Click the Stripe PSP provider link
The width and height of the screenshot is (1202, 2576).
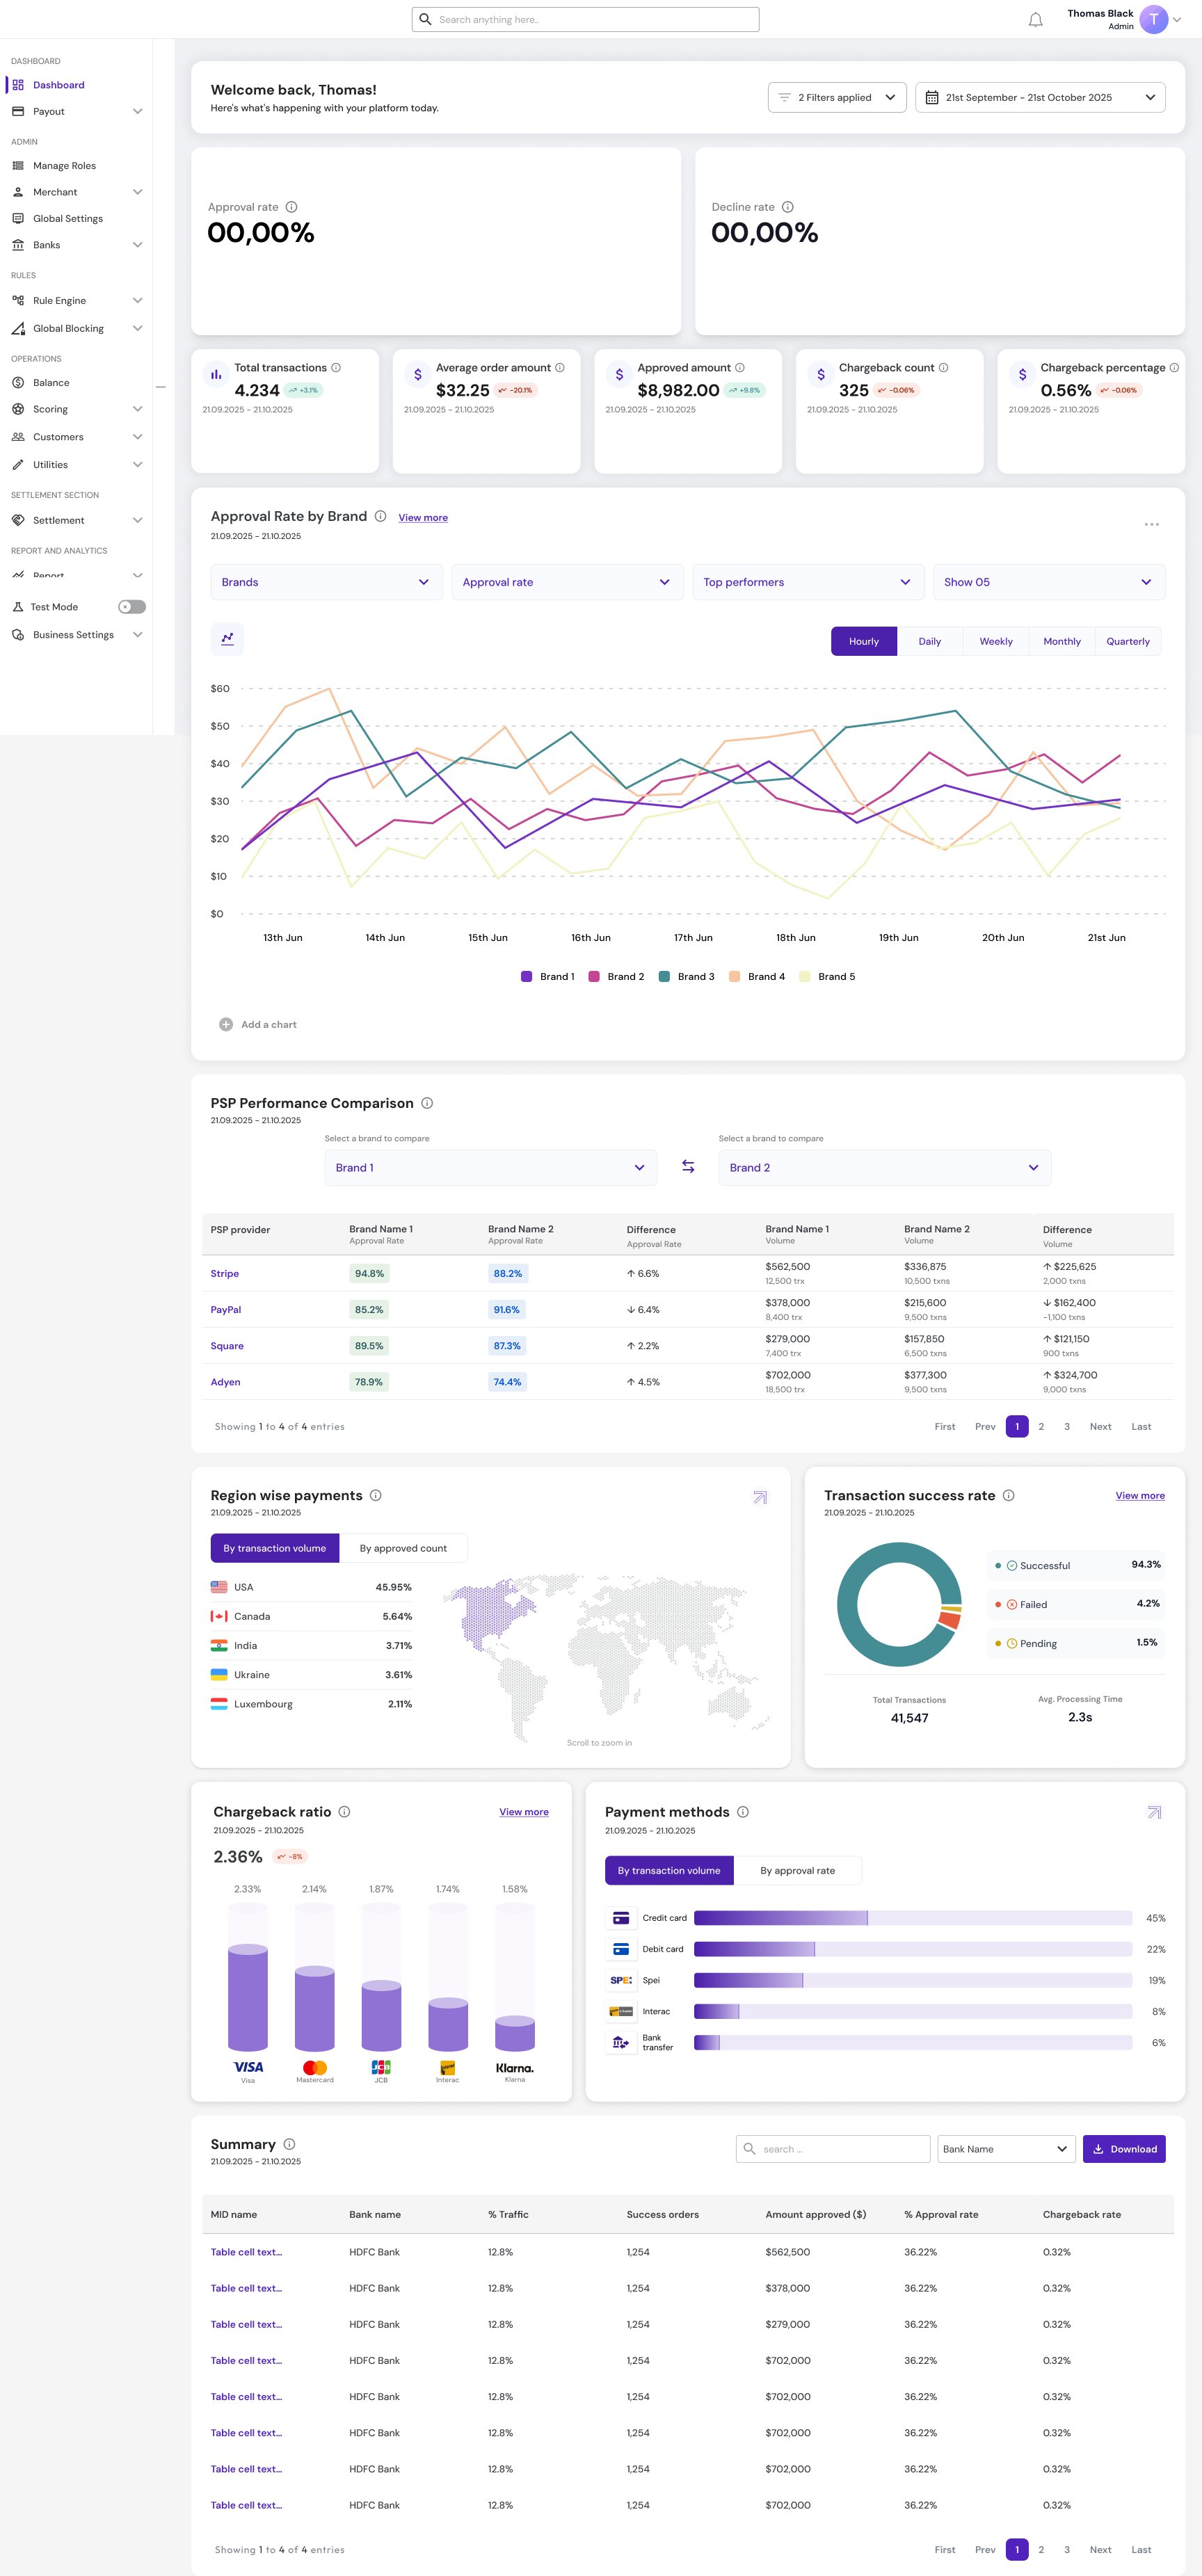[x=225, y=1273]
